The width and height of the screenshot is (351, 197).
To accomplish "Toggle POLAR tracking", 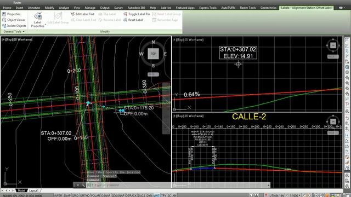I will click(95, 195).
